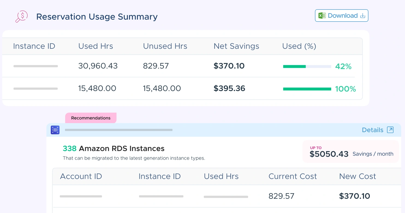Sort by the Net Savings column header
405x213 pixels.
click(x=236, y=46)
